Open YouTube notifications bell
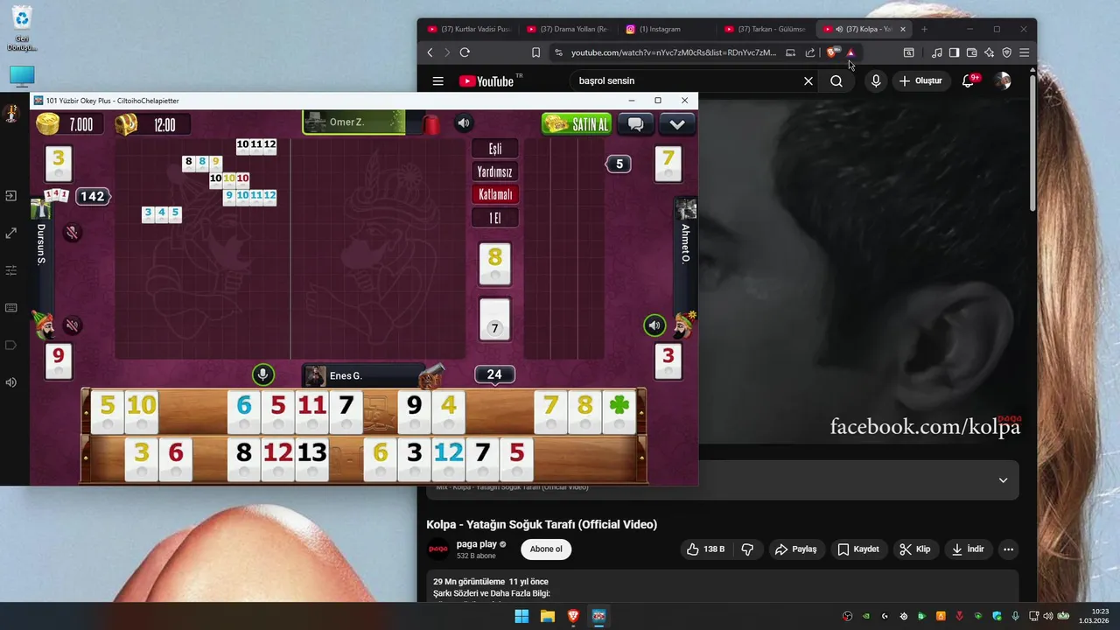The height and width of the screenshot is (630, 1120). point(968,80)
